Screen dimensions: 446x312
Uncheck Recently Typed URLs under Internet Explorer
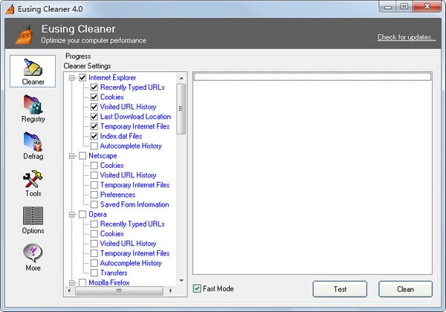coord(94,87)
